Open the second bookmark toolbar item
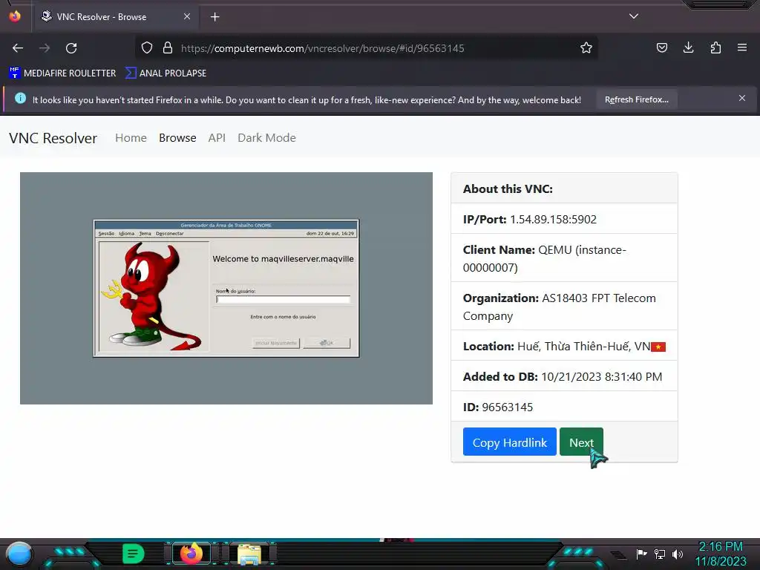The image size is (760, 570). click(x=166, y=73)
